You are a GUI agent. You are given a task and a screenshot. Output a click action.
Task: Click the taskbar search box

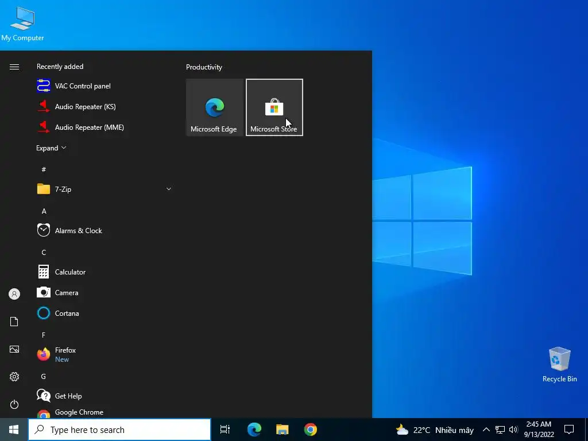click(119, 430)
